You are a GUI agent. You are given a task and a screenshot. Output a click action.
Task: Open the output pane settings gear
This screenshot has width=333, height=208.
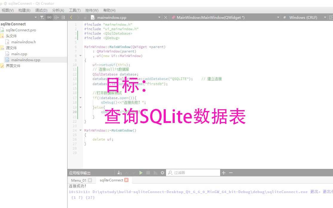coord(162,172)
